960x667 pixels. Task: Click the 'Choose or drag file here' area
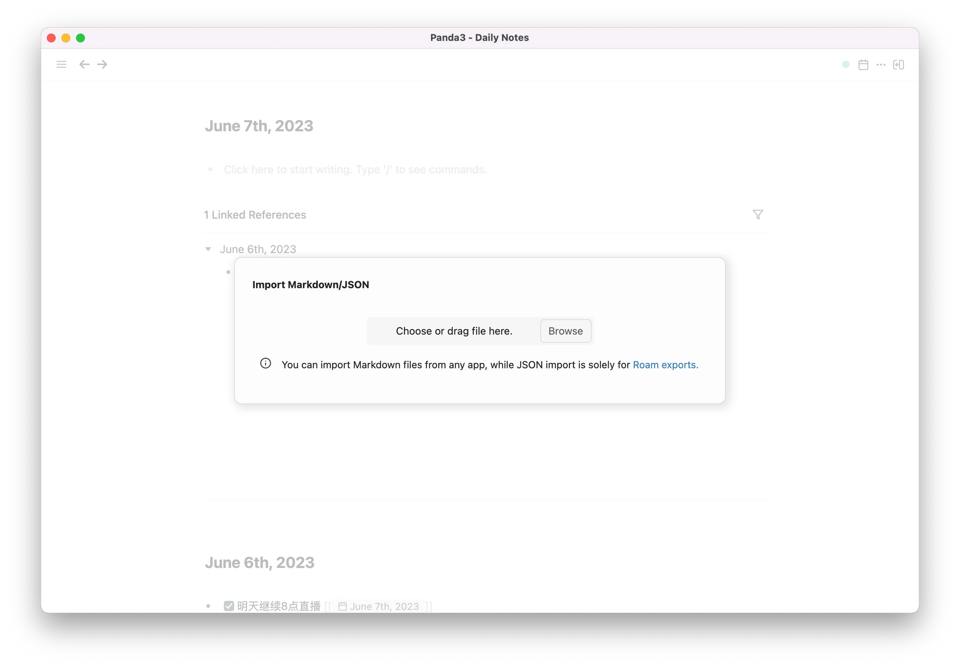[454, 331]
